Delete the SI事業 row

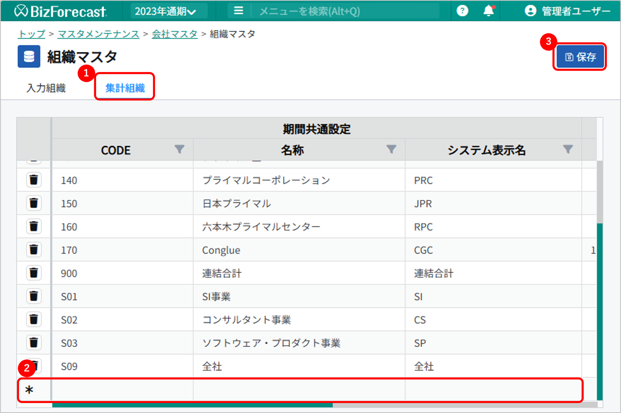[34, 296]
